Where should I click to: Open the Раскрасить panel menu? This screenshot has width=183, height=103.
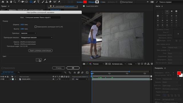pyautogui.click(x=165, y=68)
